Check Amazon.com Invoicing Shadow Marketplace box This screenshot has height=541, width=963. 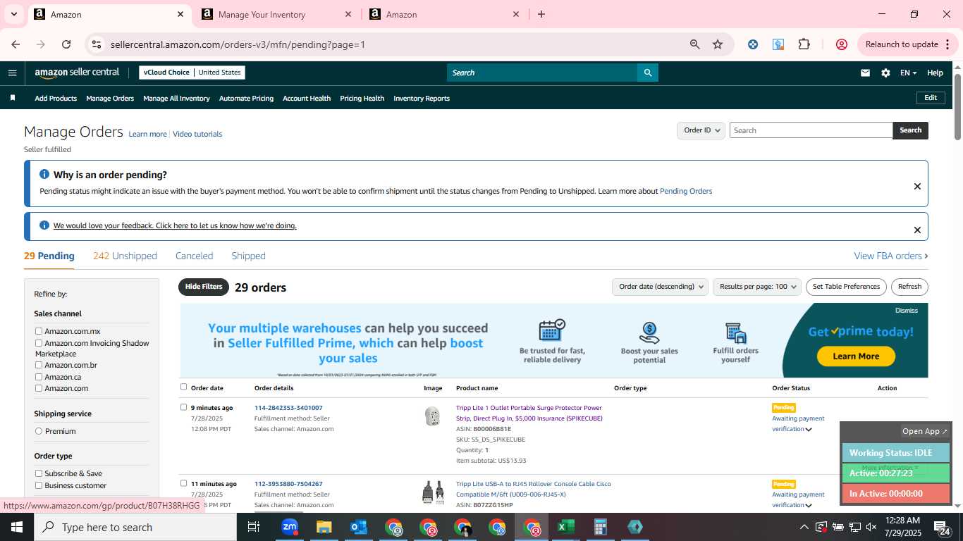(x=39, y=343)
